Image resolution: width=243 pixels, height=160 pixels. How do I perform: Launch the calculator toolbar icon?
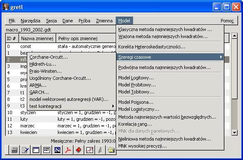coord(14,150)
